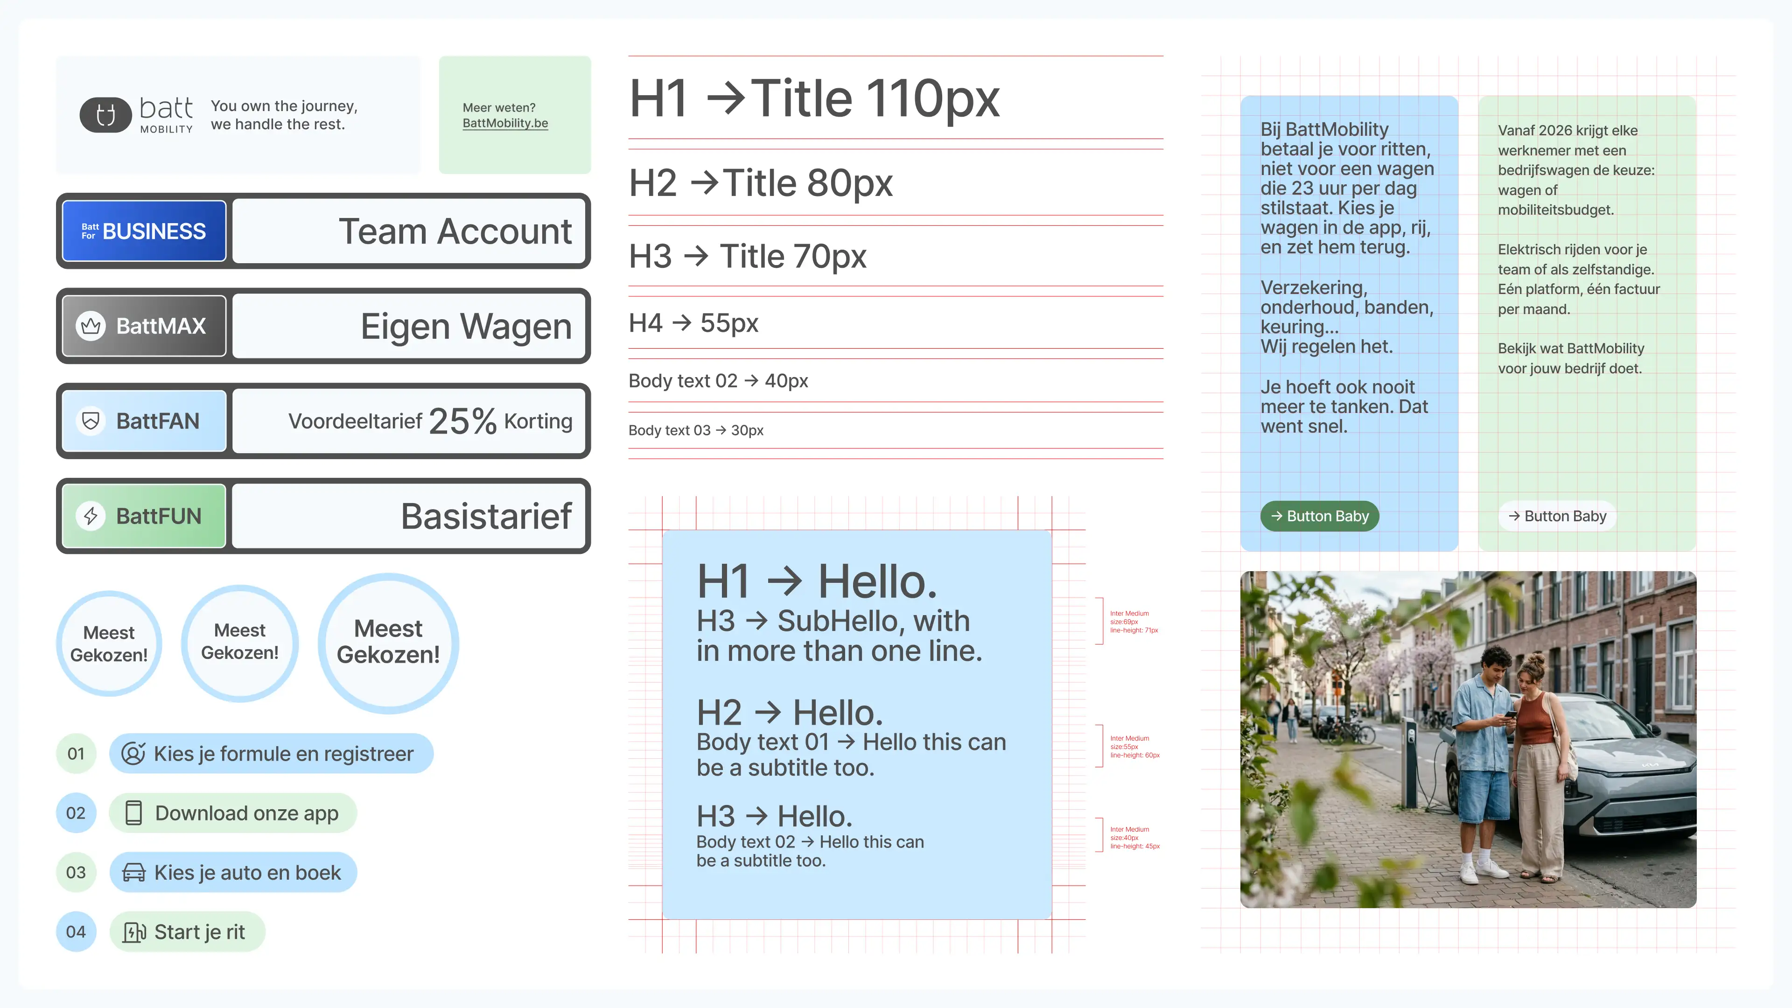Image resolution: width=1792 pixels, height=1008 pixels.
Task: Click the shield icon on BattFAN badge
Action: (91, 421)
